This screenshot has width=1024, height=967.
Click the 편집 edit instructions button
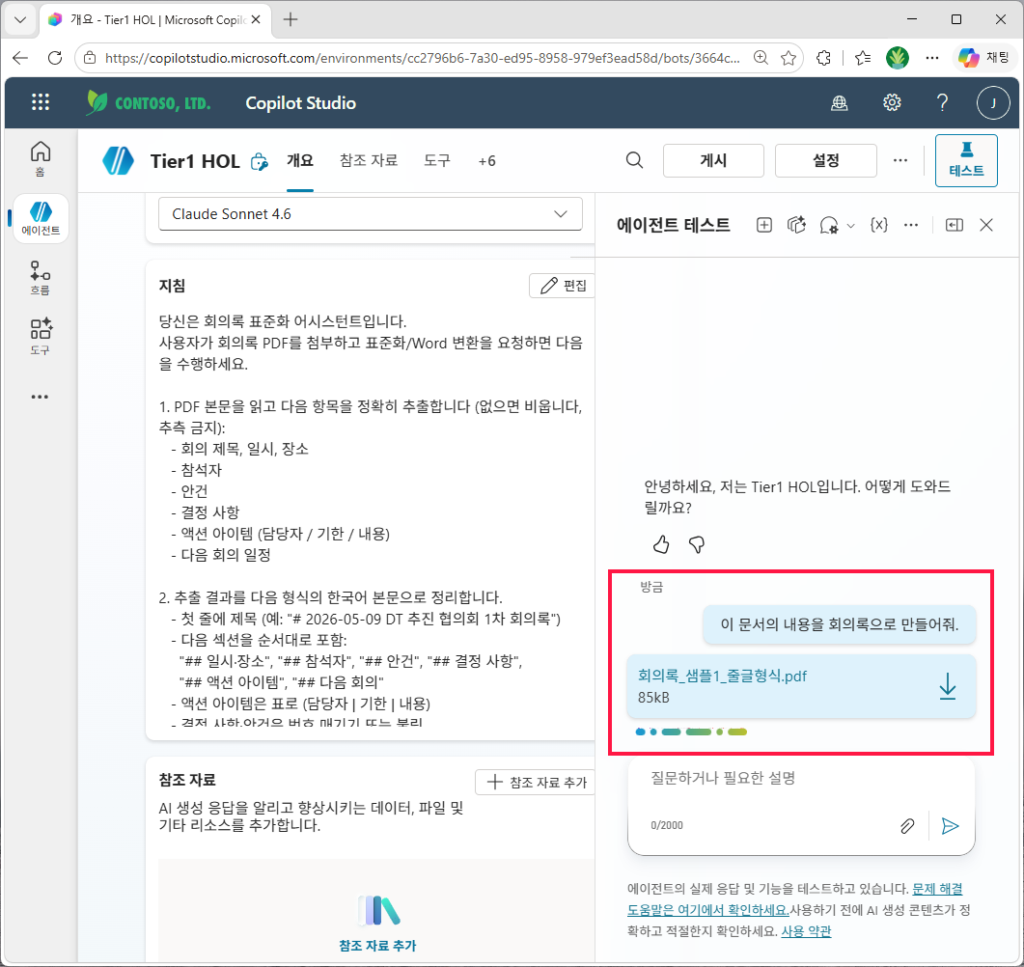[x=563, y=286]
